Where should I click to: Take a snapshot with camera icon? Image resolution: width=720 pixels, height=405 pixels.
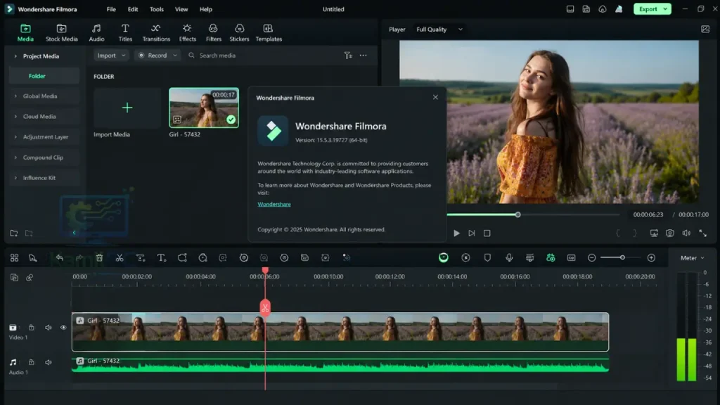[x=670, y=233]
